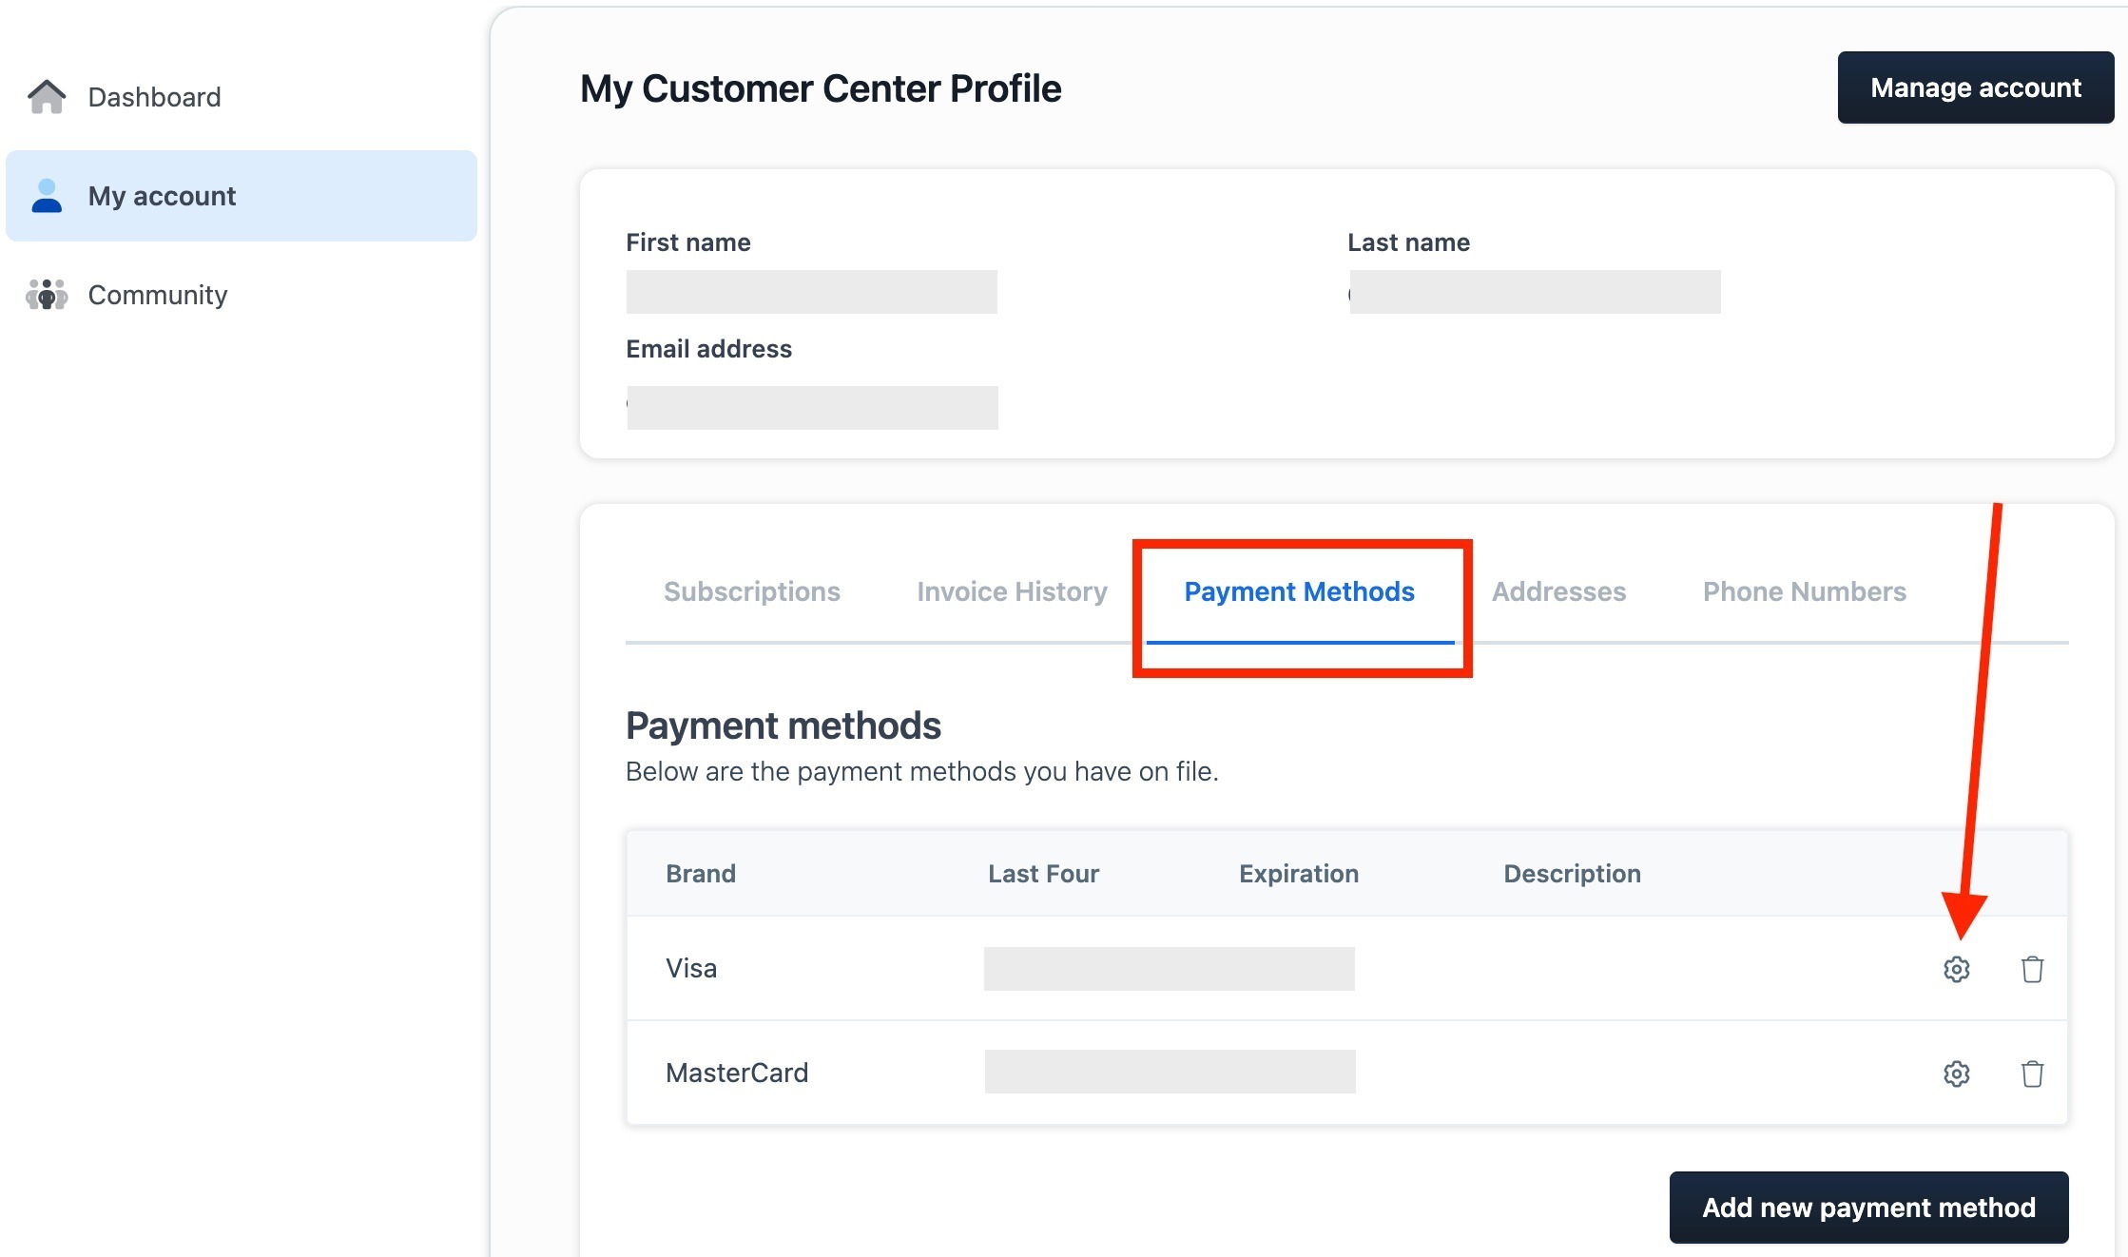The height and width of the screenshot is (1257, 2128).
Task: Click the Payment methods heading
Action: click(x=783, y=725)
